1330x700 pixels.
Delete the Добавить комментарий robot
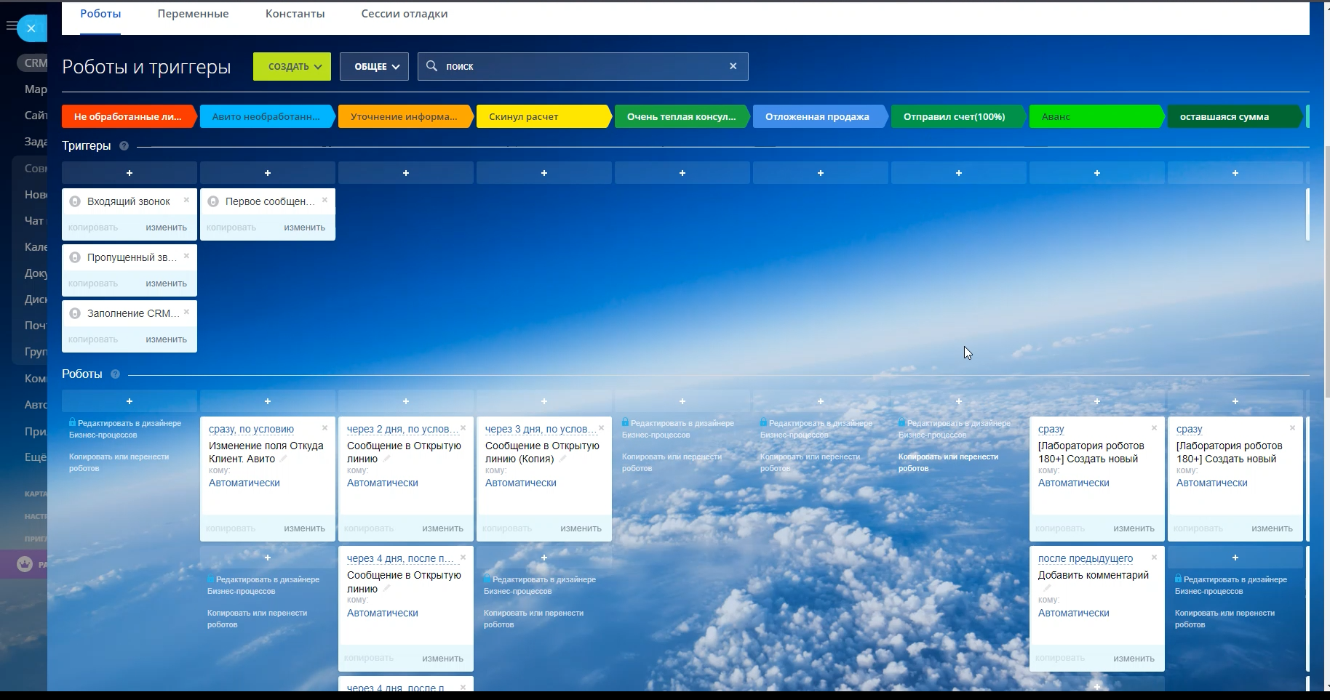(1154, 558)
